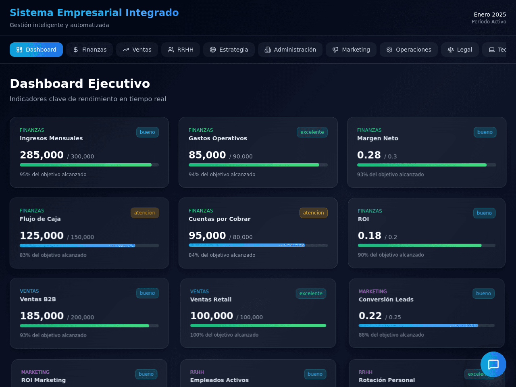Click the target icon for Estrategia
This screenshot has width=516, height=387.
(213, 50)
